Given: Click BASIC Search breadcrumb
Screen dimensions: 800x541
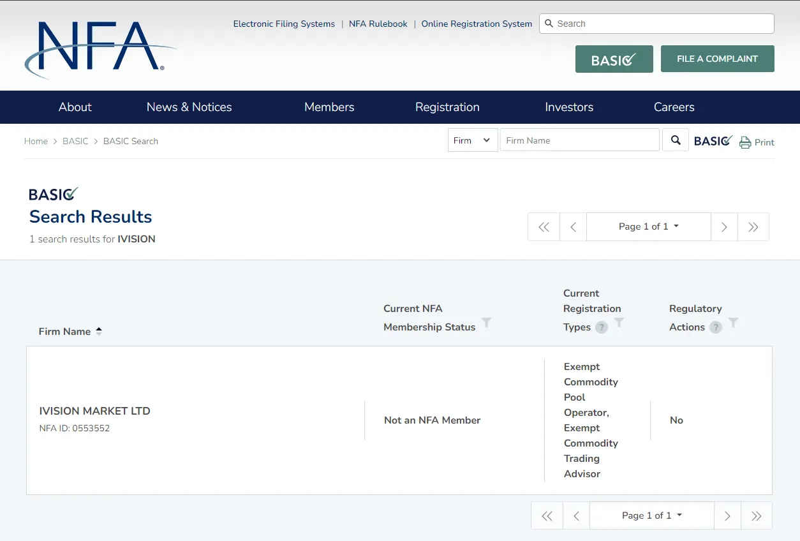Looking at the screenshot, I should point(131,141).
